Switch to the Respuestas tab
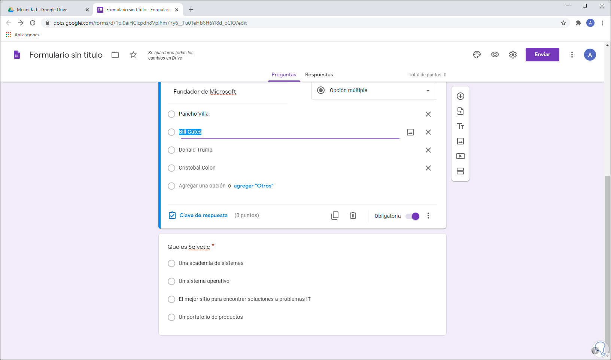The image size is (611, 360). [319, 75]
